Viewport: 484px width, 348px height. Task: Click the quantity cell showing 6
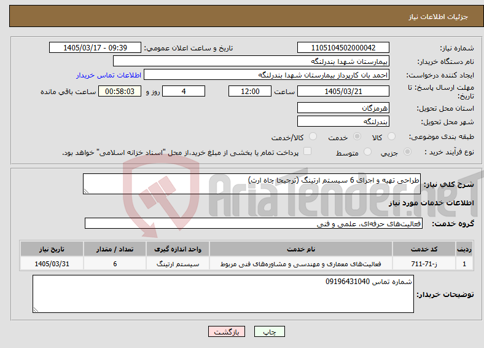click(115, 264)
